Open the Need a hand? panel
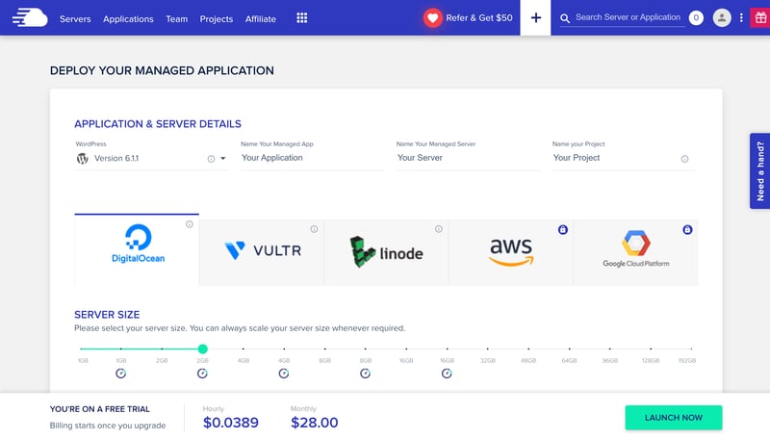The image size is (770, 440). (x=759, y=171)
